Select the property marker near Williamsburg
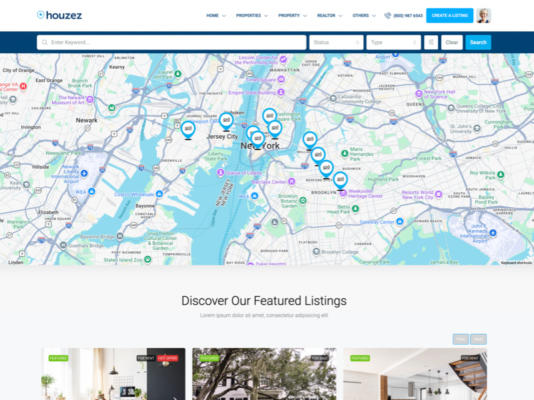The image size is (534, 400). (x=310, y=140)
